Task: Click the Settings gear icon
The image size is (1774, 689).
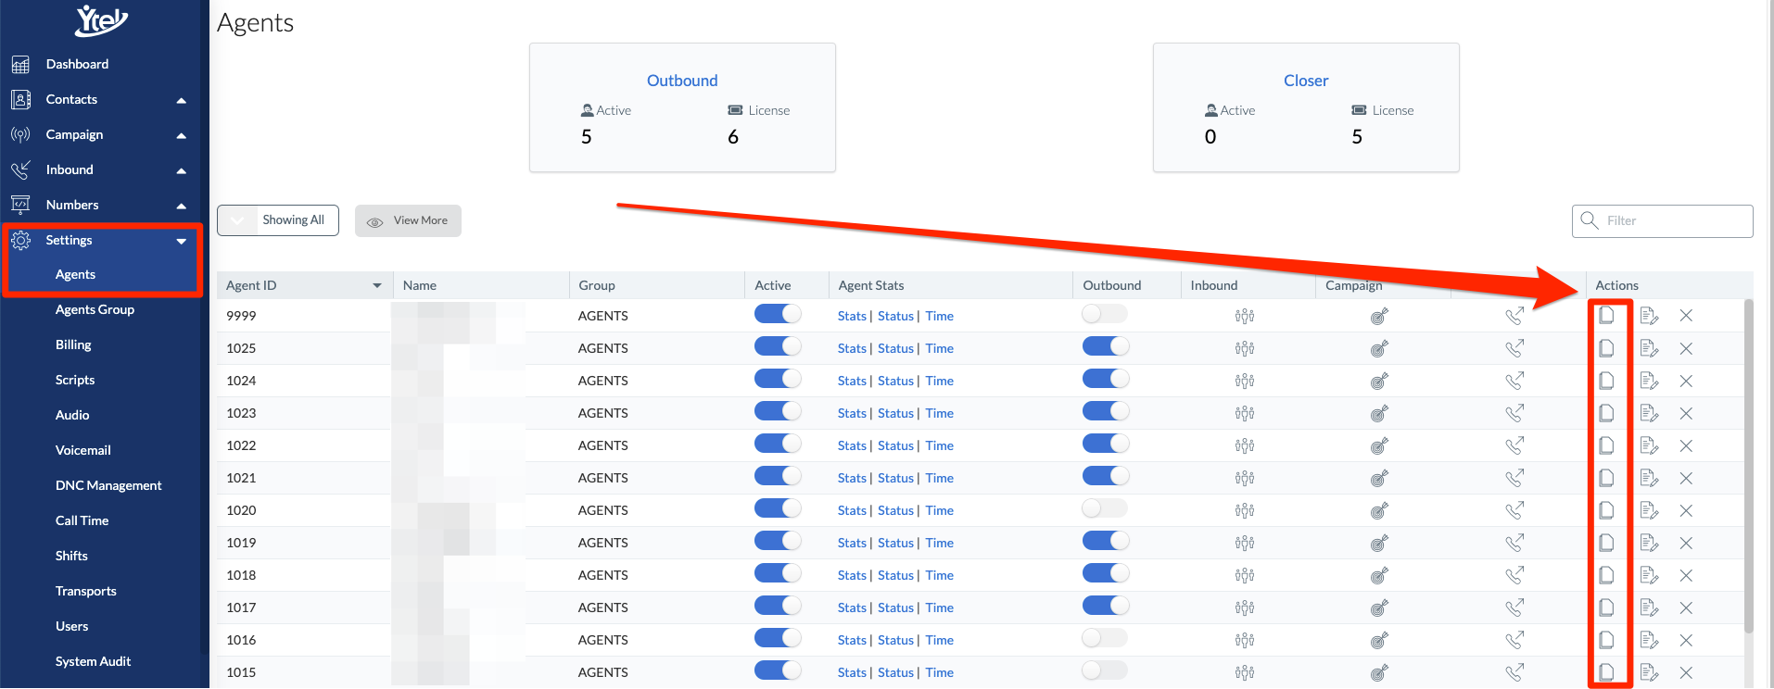Action: click(x=20, y=240)
